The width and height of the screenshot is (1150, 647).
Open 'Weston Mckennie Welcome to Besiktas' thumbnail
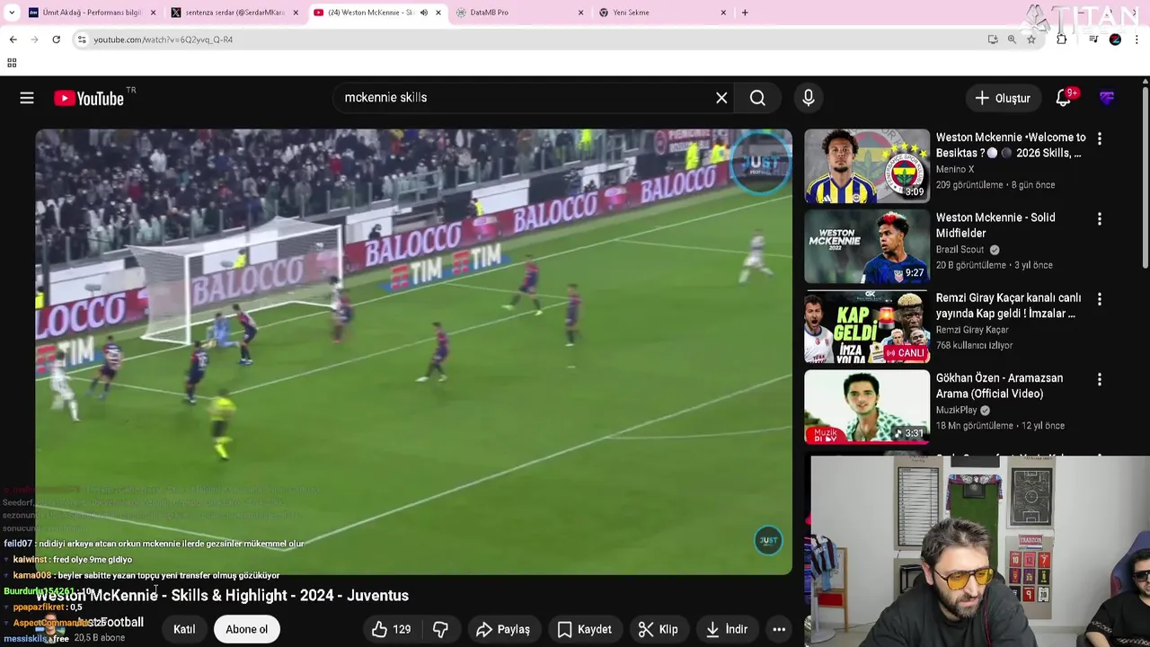[x=867, y=165]
